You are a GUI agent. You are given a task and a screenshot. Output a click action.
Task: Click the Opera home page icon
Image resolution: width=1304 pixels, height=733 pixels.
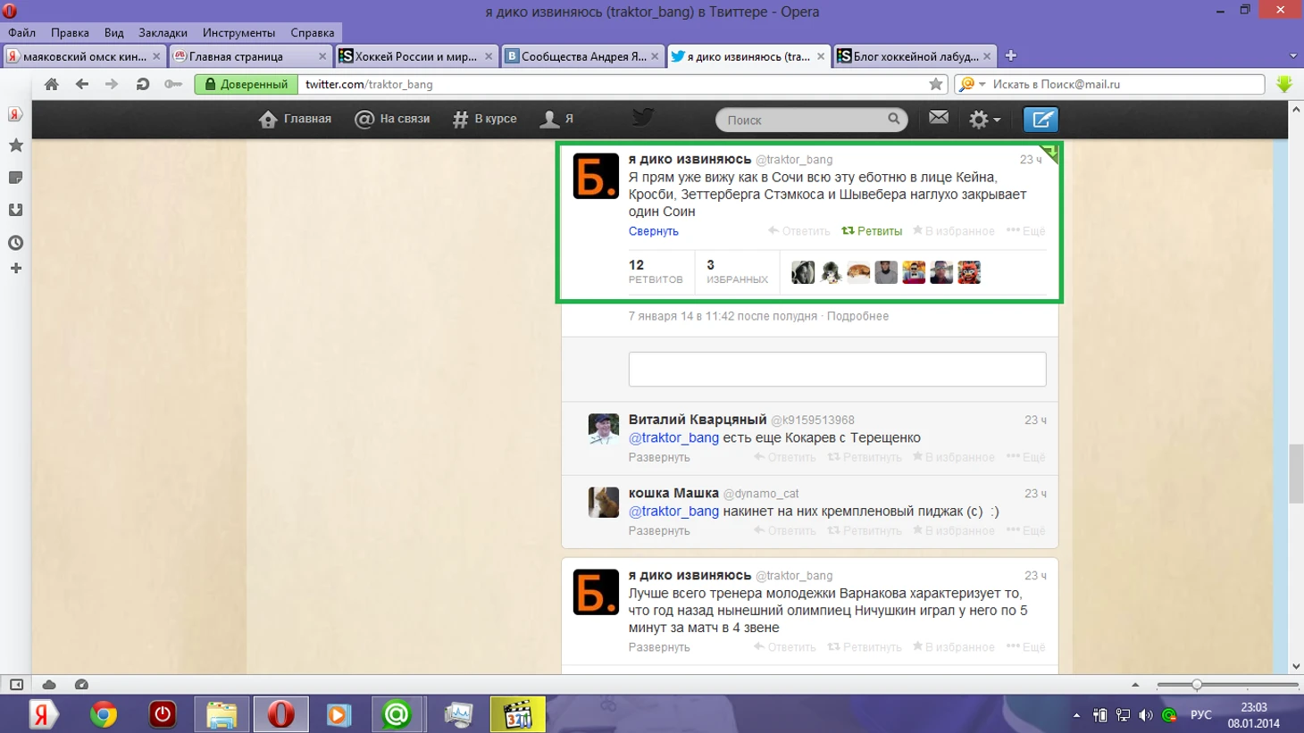click(52, 84)
